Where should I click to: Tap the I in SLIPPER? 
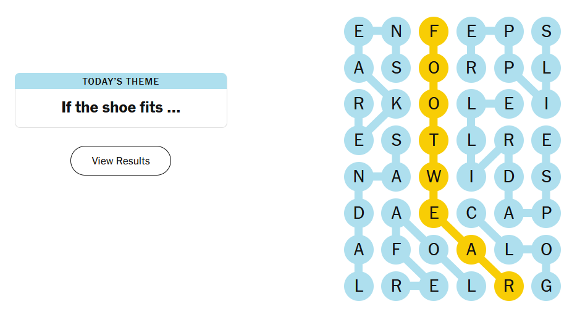[x=546, y=104]
